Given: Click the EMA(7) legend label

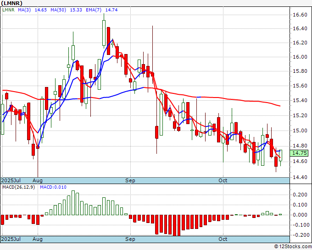Looking at the screenshot, I should click(94, 10).
